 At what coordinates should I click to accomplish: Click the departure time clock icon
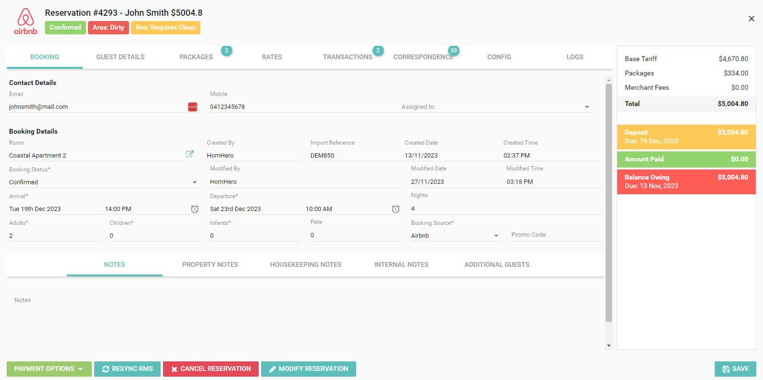(x=396, y=209)
